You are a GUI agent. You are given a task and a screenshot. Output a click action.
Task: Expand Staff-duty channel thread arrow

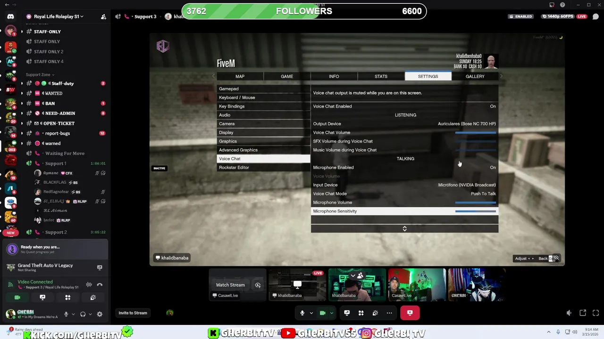(21, 83)
